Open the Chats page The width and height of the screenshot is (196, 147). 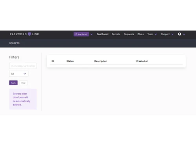click(x=140, y=34)
